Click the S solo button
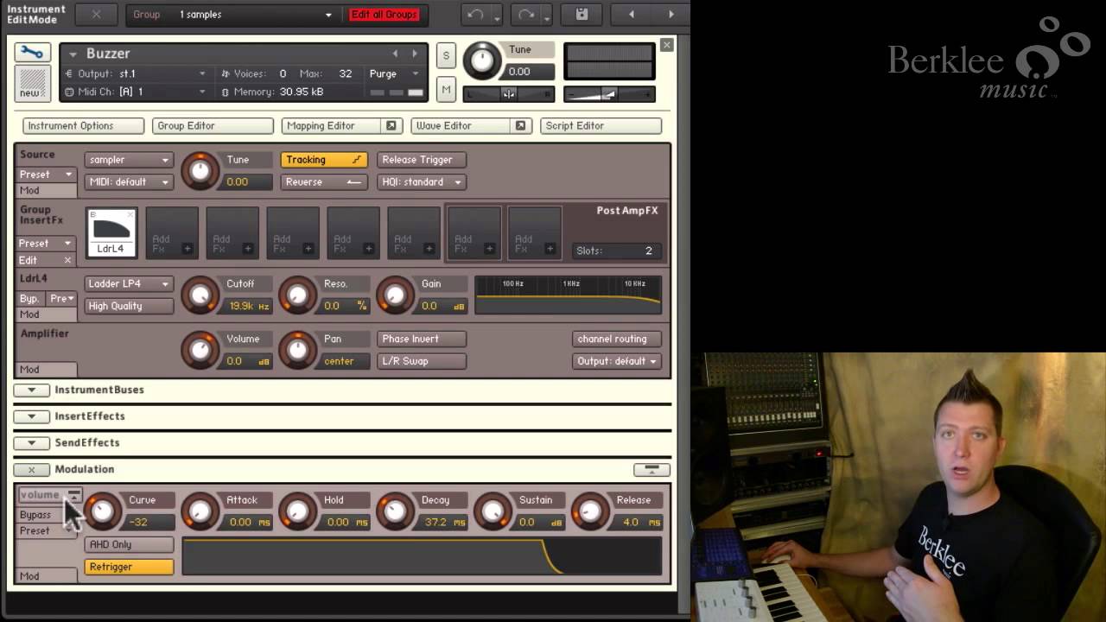This screenshot has width=1106, height=622. [446, 55]
